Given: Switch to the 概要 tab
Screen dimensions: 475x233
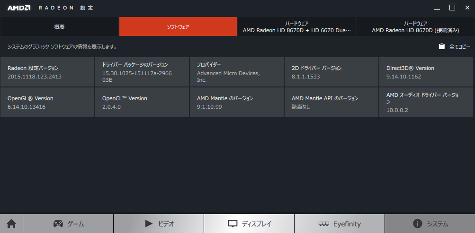Looking at the screenshot, I should (59, 26).
